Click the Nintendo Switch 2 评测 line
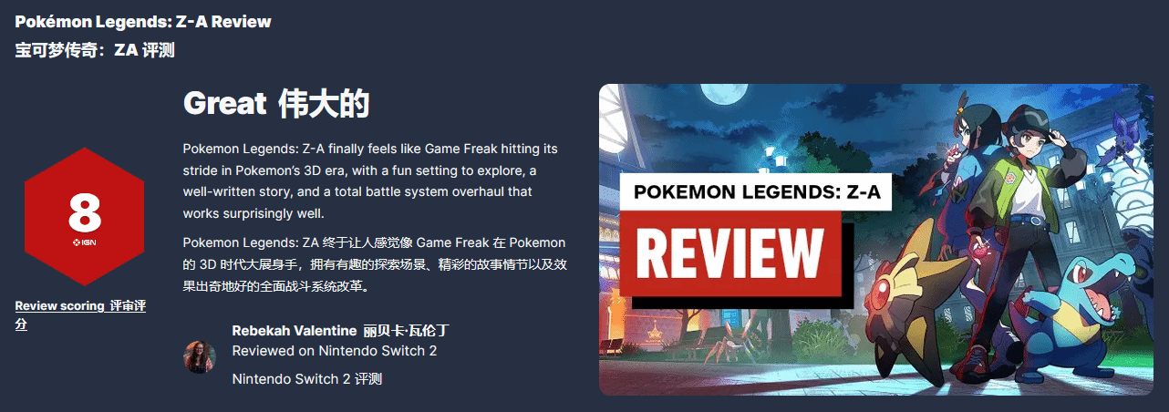 click(x=307, y=378)
